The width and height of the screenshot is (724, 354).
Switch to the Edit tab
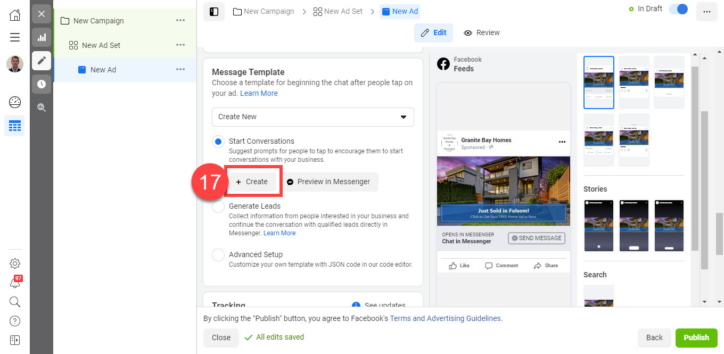point(433,32)
